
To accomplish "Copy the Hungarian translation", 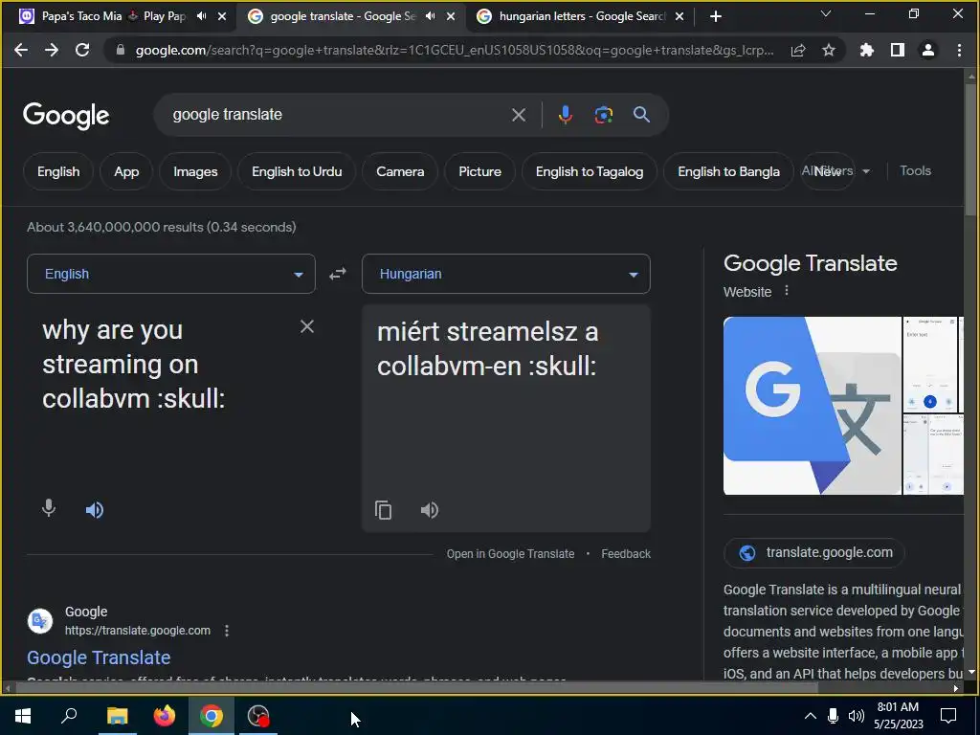I will click(383, 510).
